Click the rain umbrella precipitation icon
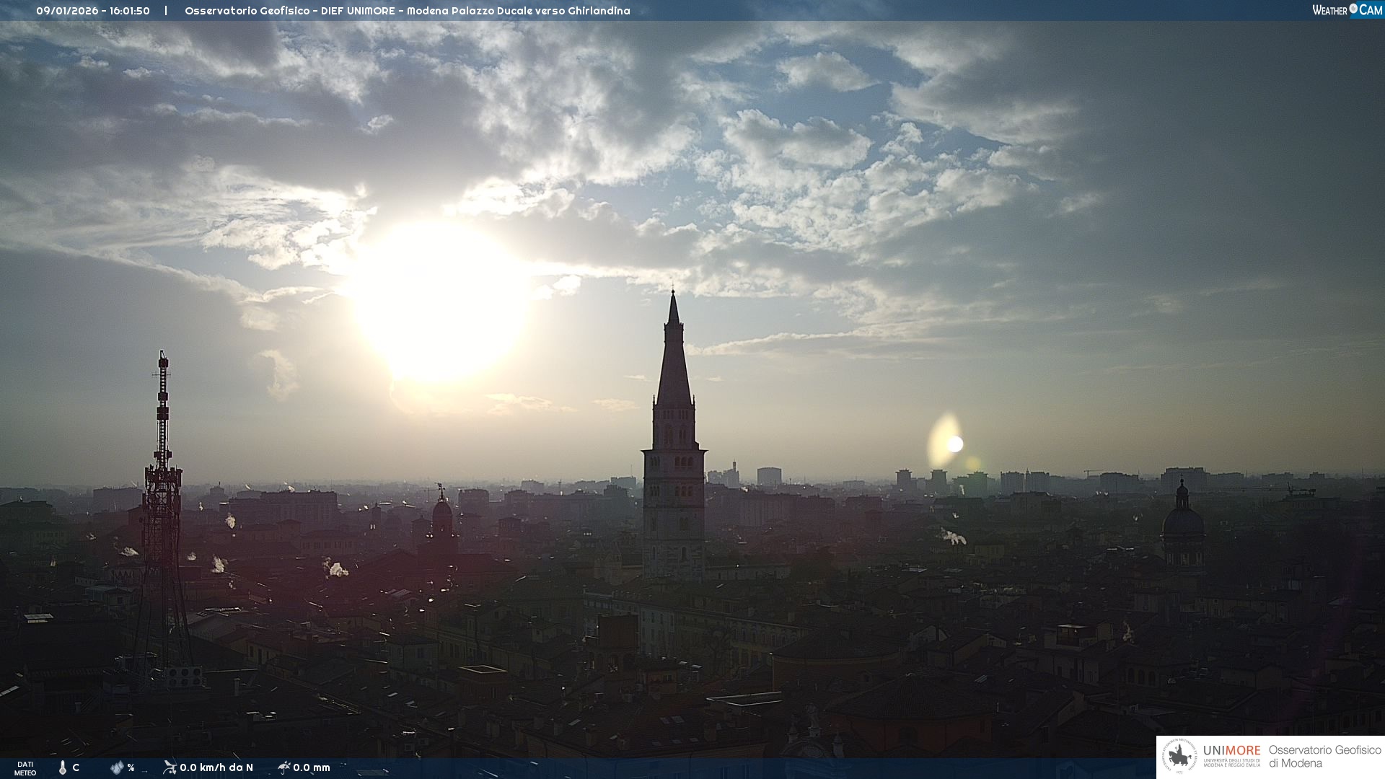The height and width of the screenshot is (779, 1385). (283, 767)
